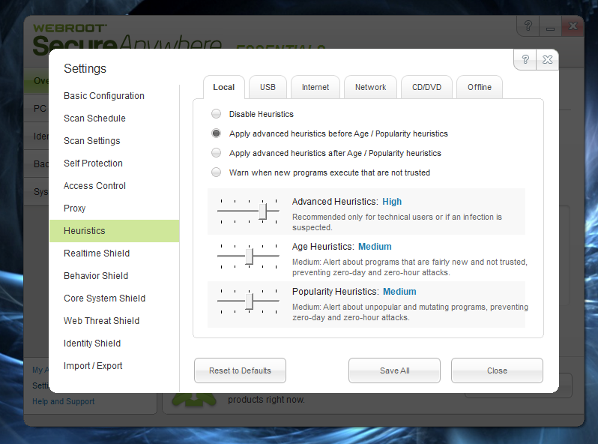This screenshot has width=598, height=444.
Task: Click the Reset to Defaults button
Action: pyautogui.click(x=240, y=370)
